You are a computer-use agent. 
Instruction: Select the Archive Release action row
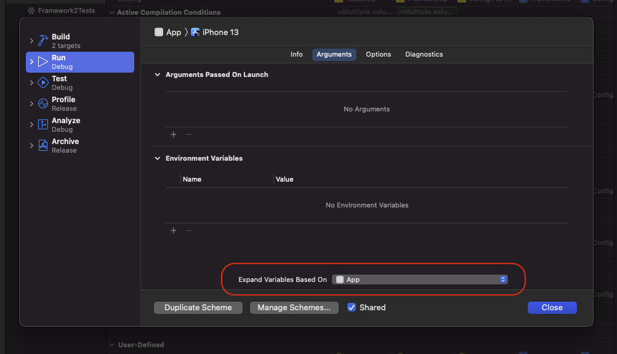pyautogui.click(x=80, y=145)
